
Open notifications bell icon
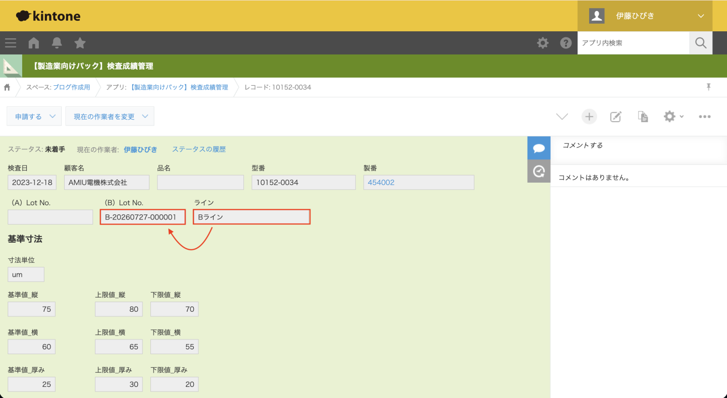[57, 43]
